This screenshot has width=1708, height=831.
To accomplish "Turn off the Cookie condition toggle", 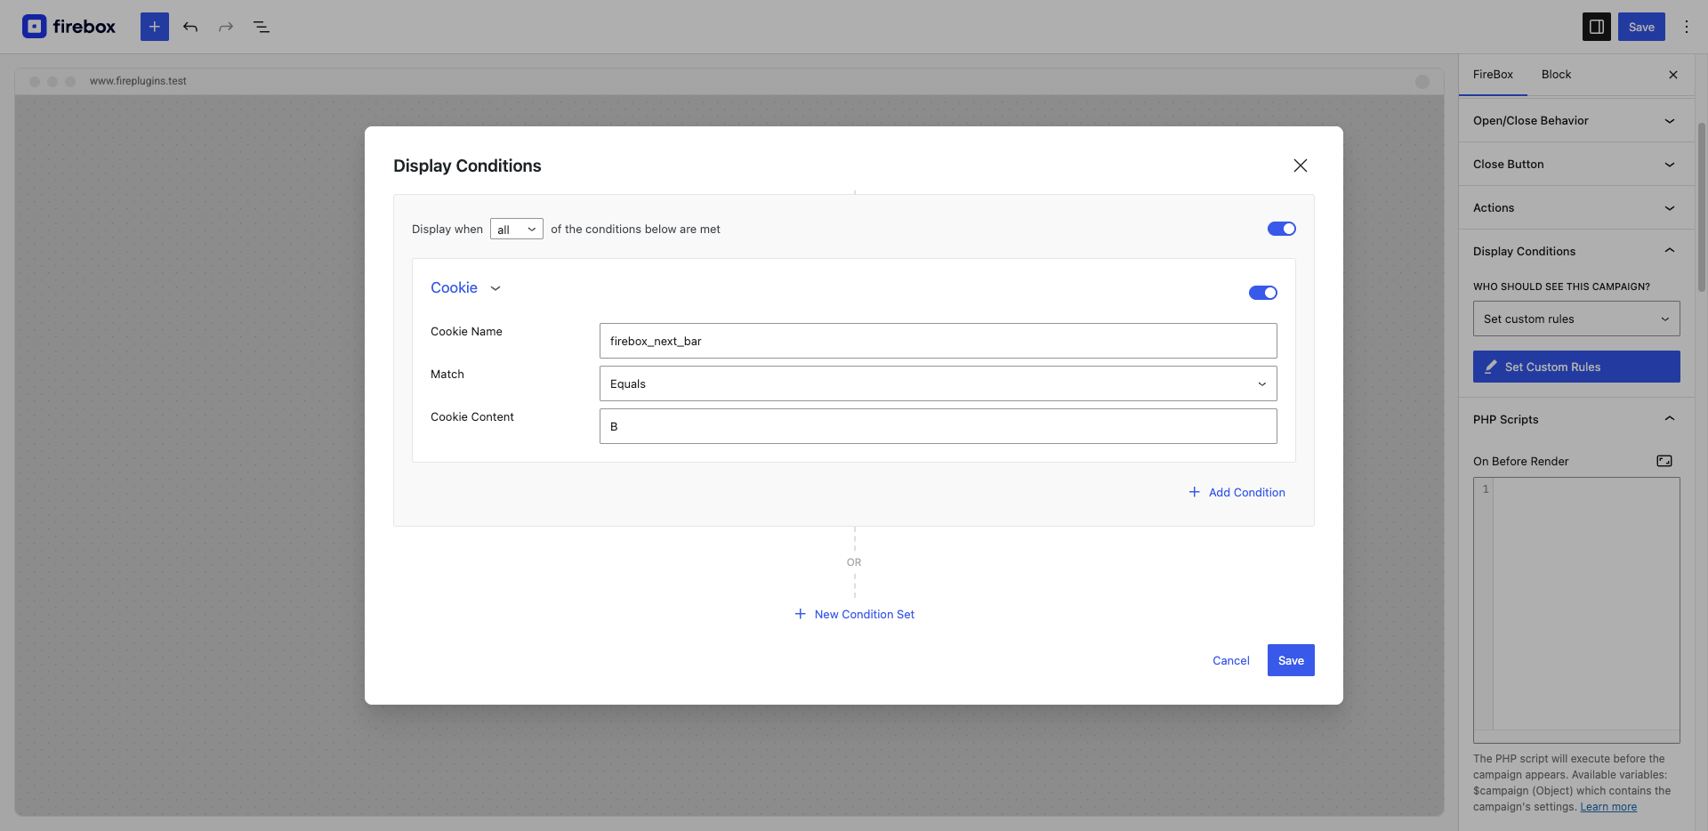I will [x=1262, y=293].
